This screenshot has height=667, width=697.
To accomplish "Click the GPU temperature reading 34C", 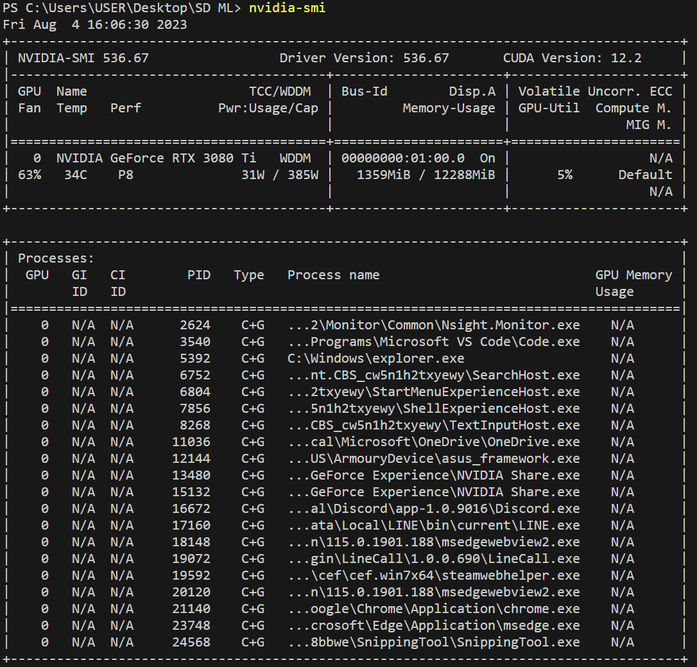I will click(77, 174).
